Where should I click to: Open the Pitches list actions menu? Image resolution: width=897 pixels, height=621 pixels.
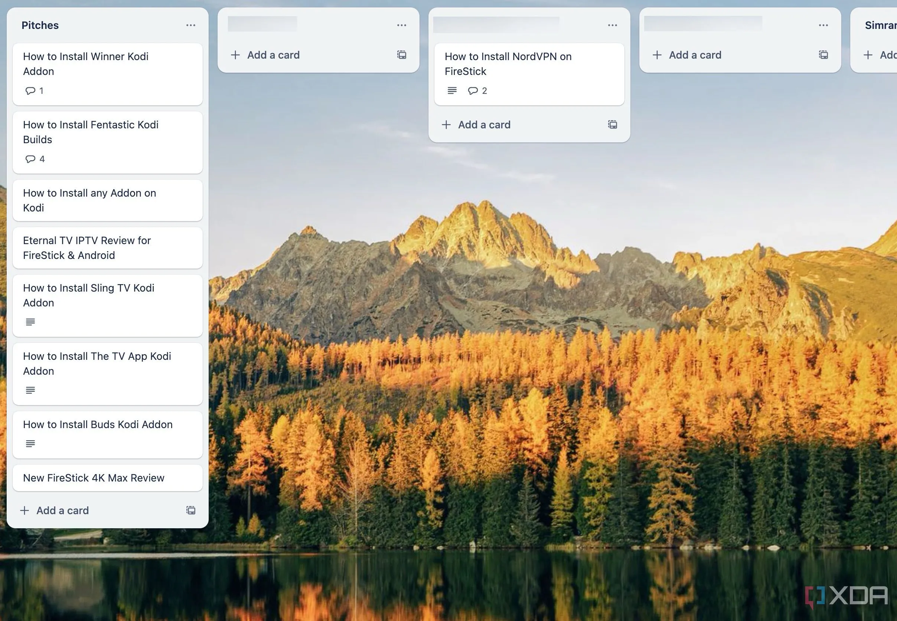click(x=191, y=25)
